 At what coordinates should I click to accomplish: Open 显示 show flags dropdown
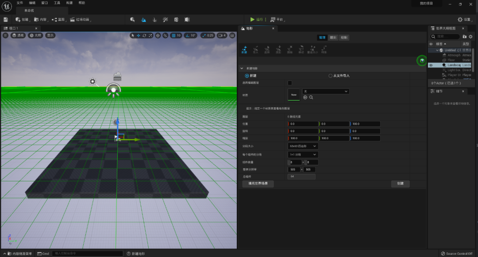(50, 35)
